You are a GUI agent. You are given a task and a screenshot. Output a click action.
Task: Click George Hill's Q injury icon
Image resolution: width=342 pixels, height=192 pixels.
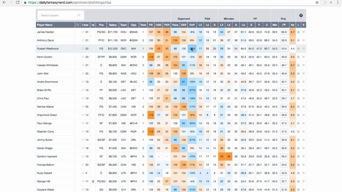click(93, 181)
